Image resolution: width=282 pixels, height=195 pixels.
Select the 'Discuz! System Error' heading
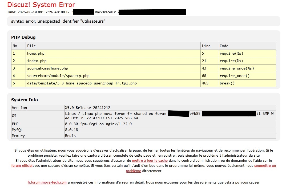click(41, 5)
